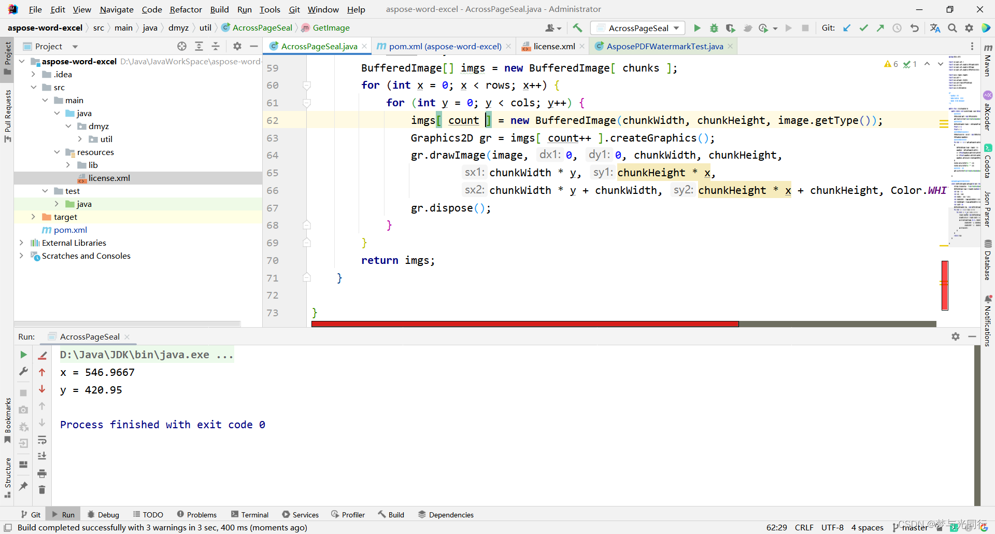
Task: Expand the util package
Action: point(80,139)
